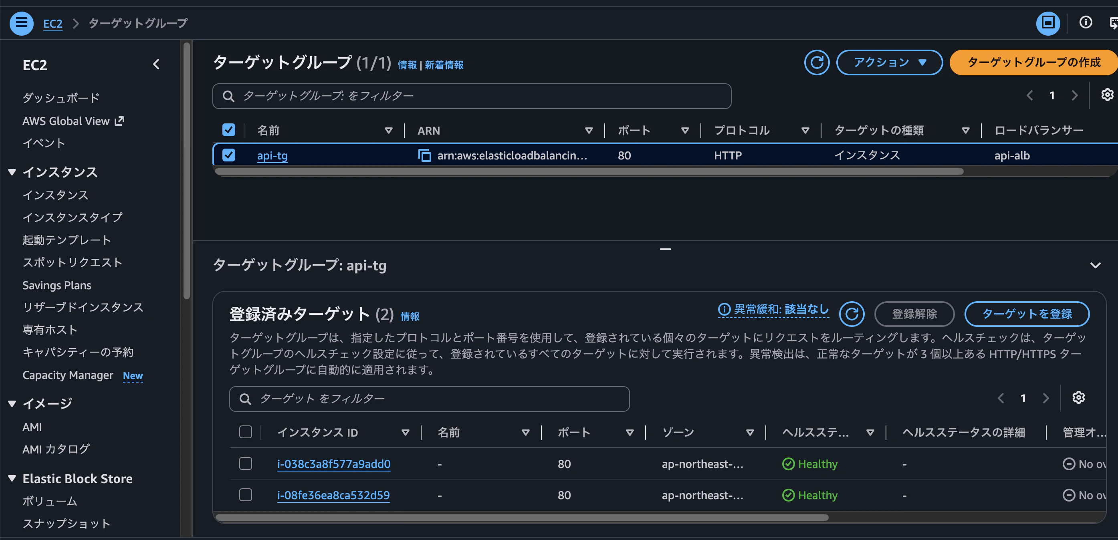Collapse the Elastic Block Store section
Viewport: 1118px width, 540px height.
pyautogui.click(x=12, y=478)
